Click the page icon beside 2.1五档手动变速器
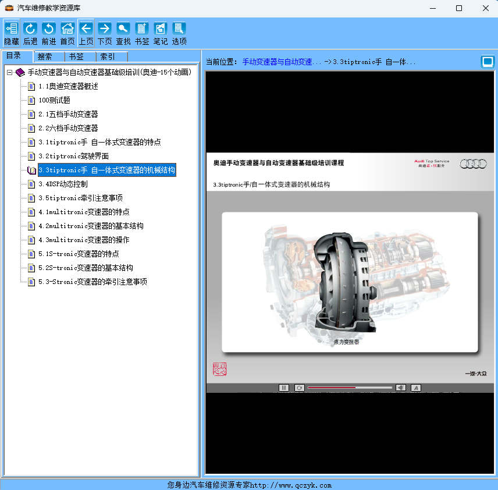The image size is (498, 490). [31, 115]
